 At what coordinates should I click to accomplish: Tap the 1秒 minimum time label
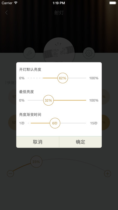click(22, 123)
